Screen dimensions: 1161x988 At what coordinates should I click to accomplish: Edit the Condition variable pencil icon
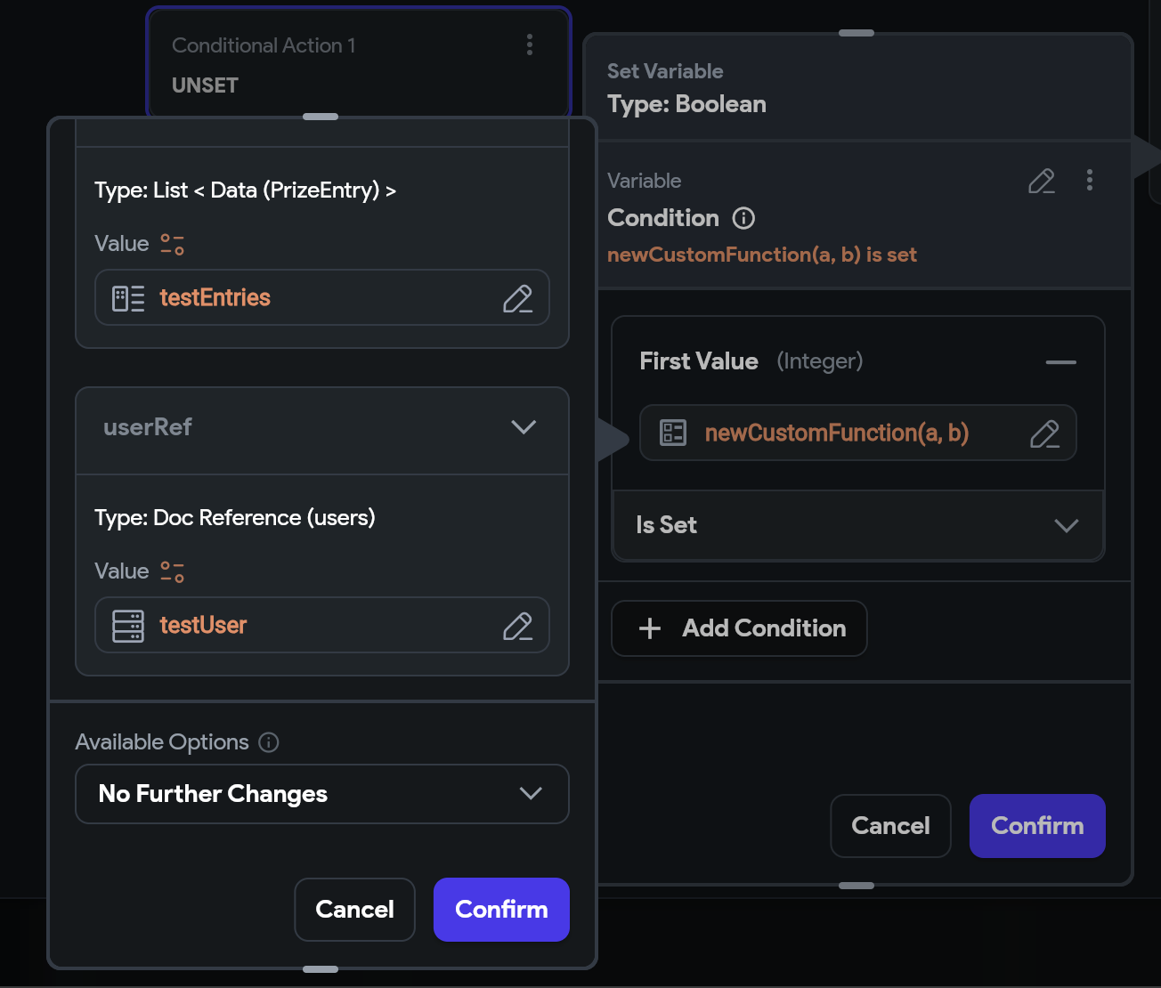1042,181
